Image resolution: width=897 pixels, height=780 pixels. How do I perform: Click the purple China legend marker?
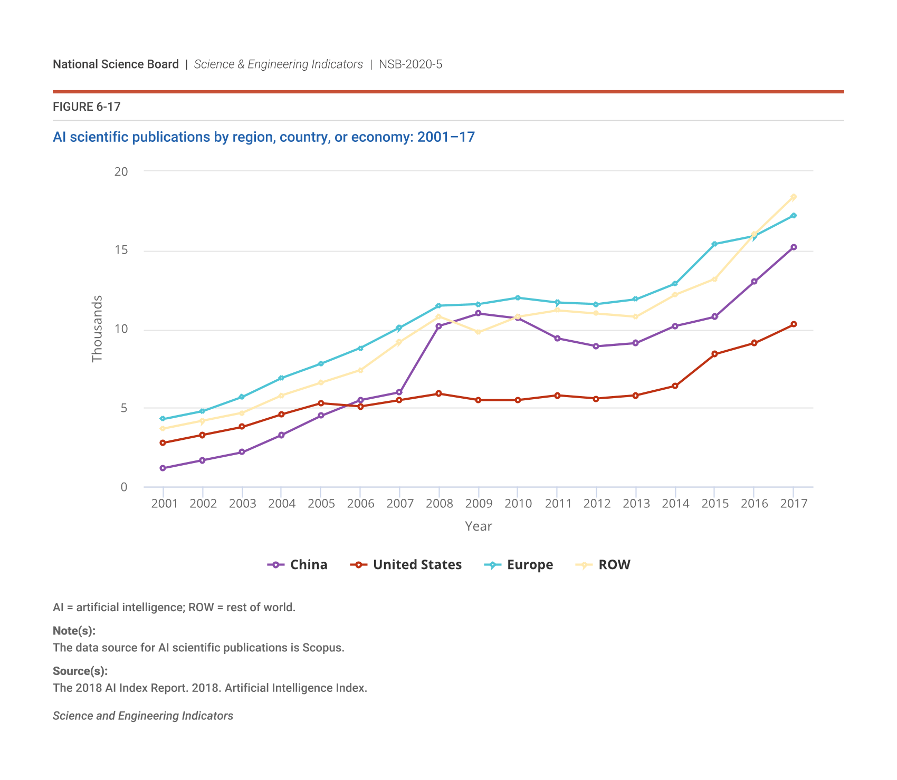[x=276, y=565]
